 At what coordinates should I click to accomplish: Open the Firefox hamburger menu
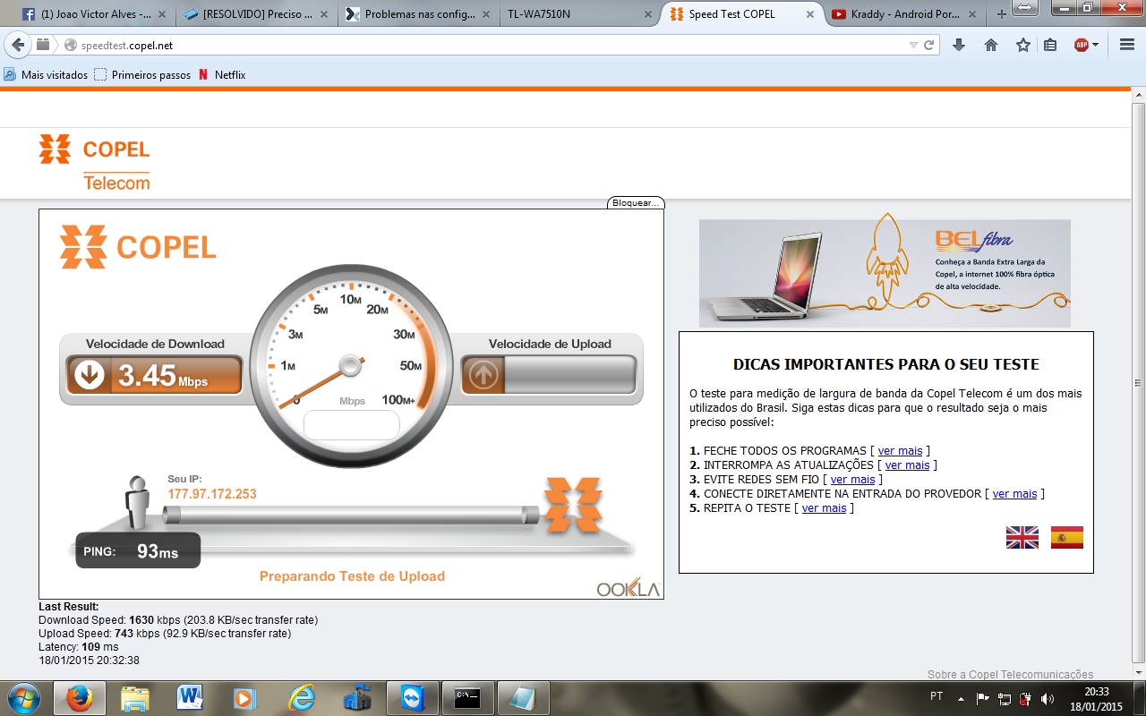[1126, 45]
